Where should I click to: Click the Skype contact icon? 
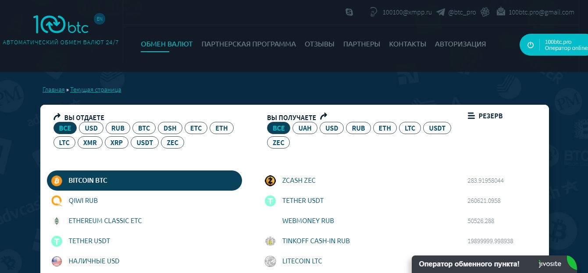pos(349,12)
